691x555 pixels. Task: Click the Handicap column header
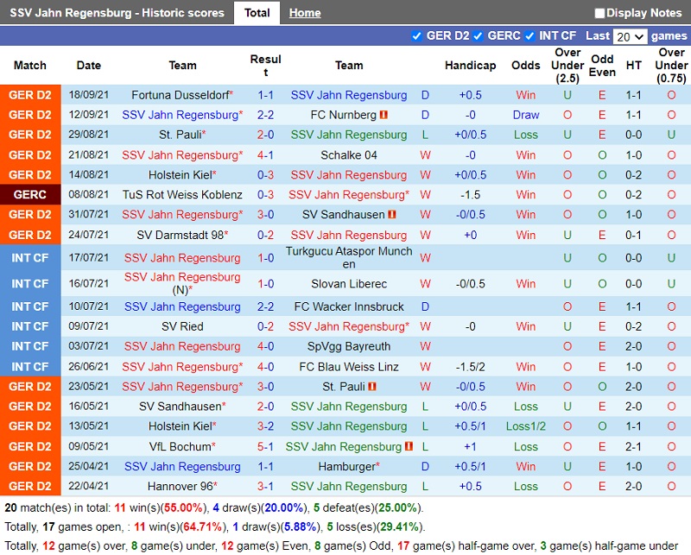(x=470, y=66)
